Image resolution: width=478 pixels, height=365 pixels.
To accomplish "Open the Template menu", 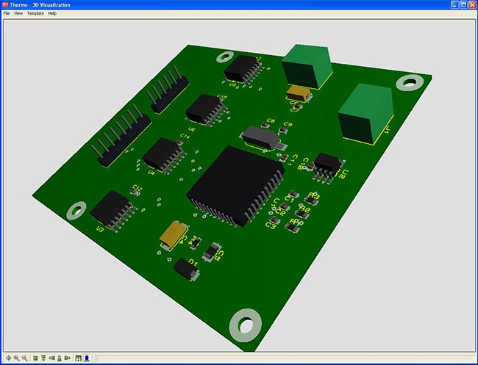I will click(35, 13).
